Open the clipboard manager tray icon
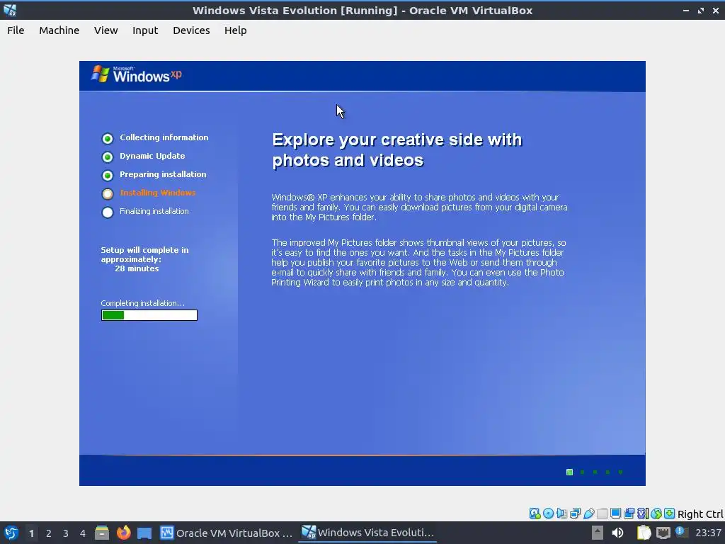This screenshot has height=544, width=725. [644, 533]
